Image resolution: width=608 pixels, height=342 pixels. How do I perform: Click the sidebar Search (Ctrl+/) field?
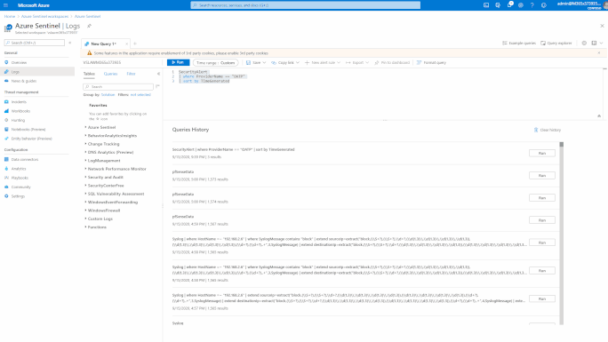(x=35, y=43)
